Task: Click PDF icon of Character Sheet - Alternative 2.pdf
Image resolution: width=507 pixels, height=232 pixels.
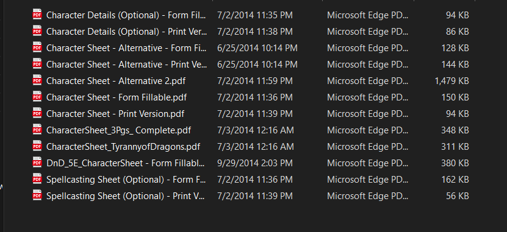Action: pyautogui.click(x=37, y=80)
